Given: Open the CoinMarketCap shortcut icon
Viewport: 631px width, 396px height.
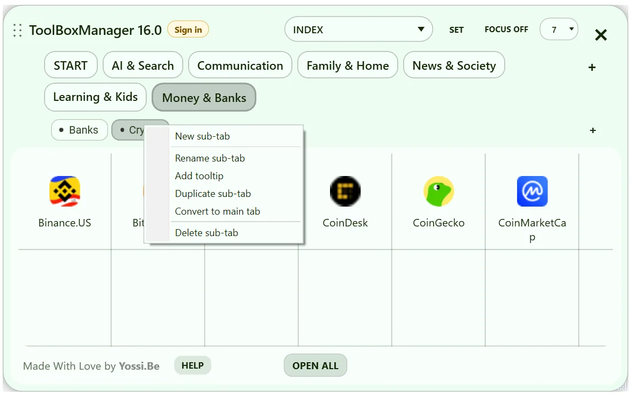Looking at the screenshot, I should click(x=532, y=191).
